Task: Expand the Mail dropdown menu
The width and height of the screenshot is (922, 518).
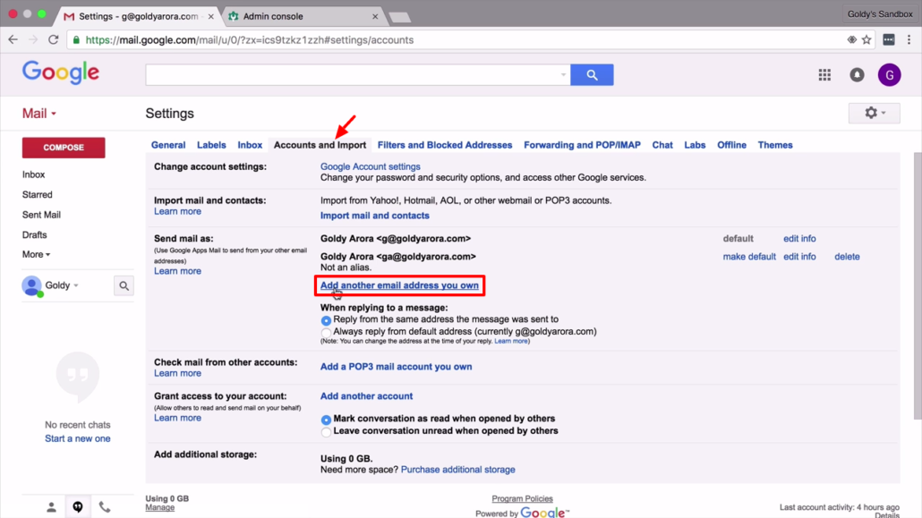Action: [39, 114]
